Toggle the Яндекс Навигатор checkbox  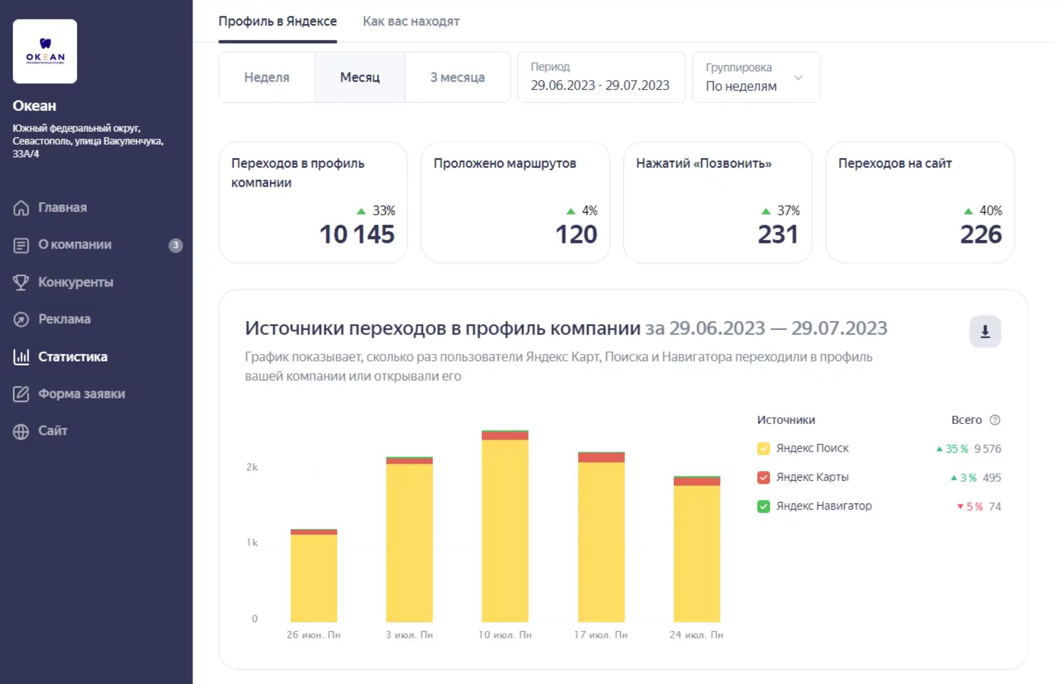[x=764, y=506]
